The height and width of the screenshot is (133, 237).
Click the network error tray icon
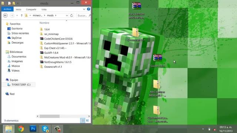point(215,130)
